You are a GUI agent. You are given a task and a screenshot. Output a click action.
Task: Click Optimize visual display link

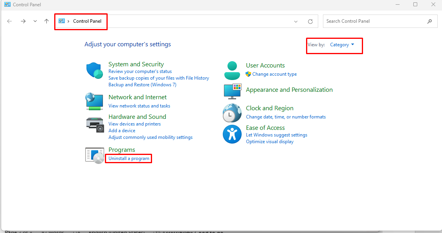tap(270, 142)
